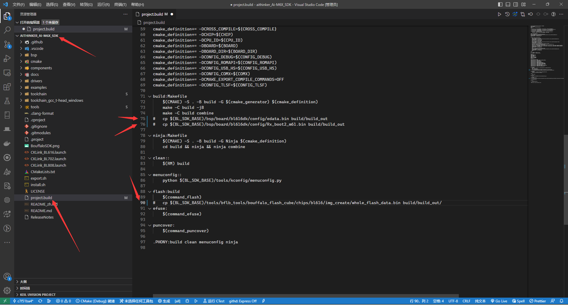
Task: Click the c7f51ba4* git branch indicator
Action: click(x=23, y=301)
